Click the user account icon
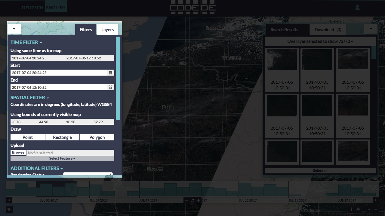 357,7
